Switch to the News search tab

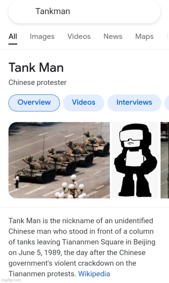[113, 36]
